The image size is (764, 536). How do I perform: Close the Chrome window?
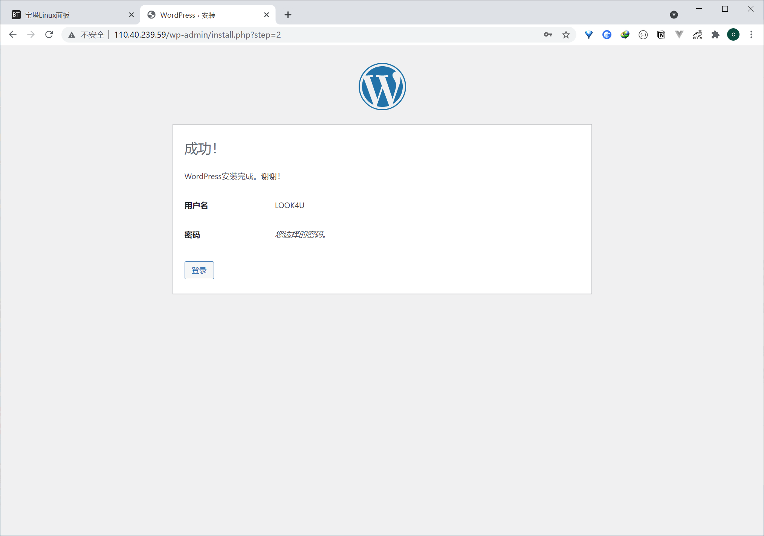[x=751, y=9]
